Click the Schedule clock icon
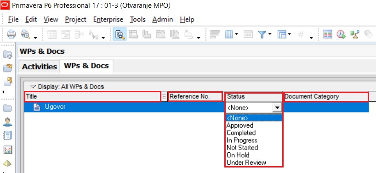 click(x=341, y=34)
